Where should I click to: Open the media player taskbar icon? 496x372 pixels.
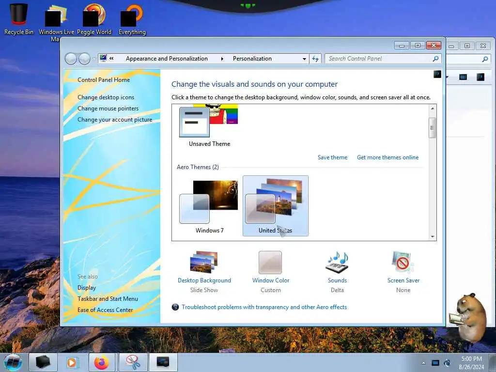click(x=72, y=362)
